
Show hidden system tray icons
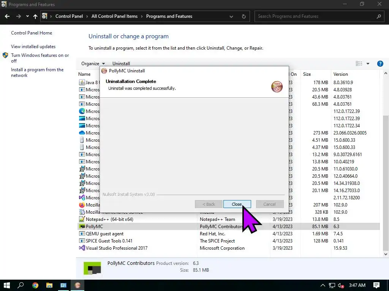(323, 286)
